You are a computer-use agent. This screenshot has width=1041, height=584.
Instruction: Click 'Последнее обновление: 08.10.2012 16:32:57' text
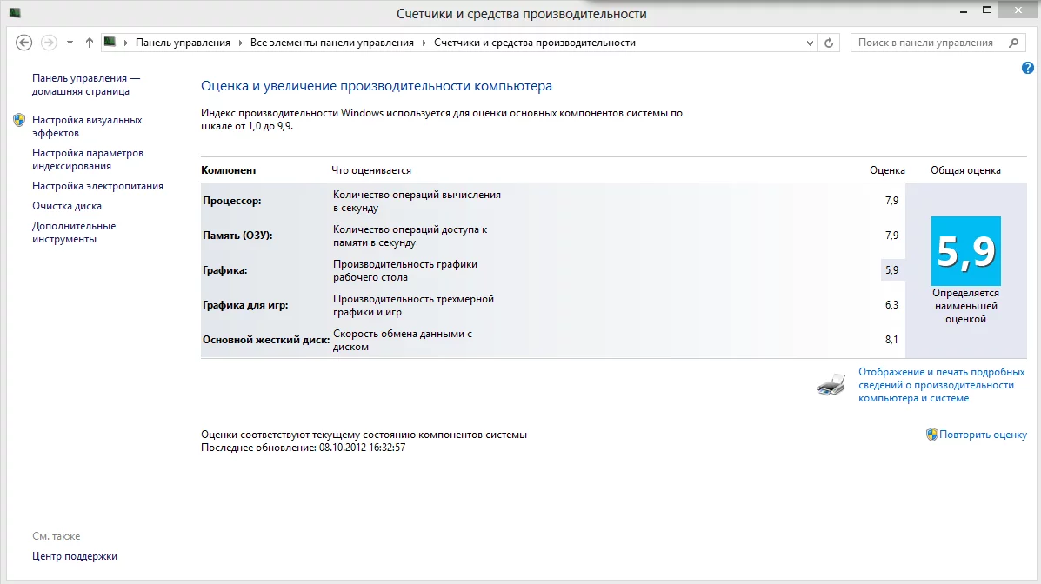pyautogui.click(x=304, y=448)
